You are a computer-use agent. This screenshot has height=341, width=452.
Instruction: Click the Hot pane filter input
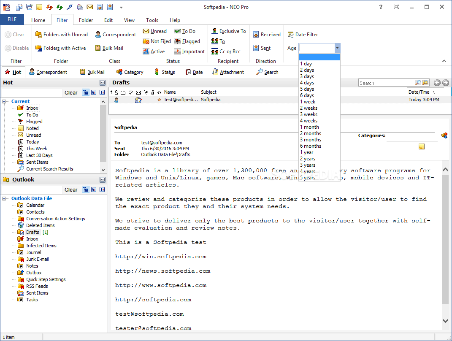32,92
